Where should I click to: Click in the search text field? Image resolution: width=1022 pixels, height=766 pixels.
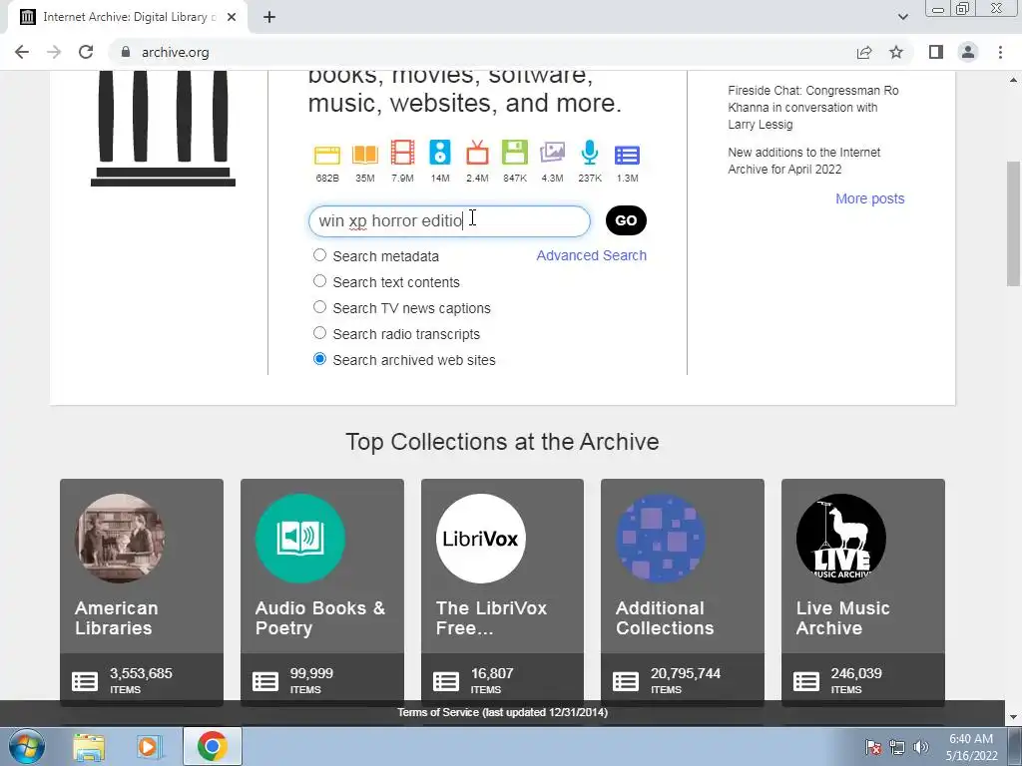click(449, 220)
